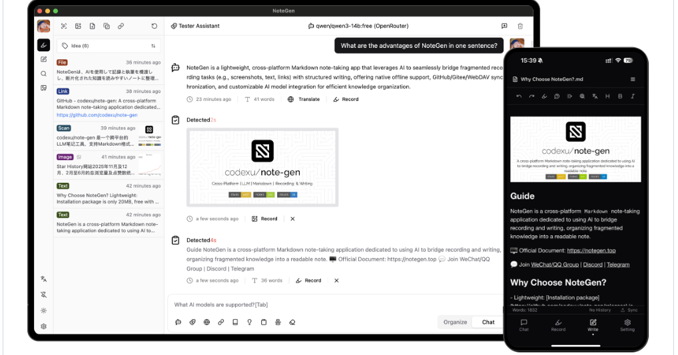678x355 pixels.
Task: Select the Text record 'Why Choose NoteGen?'
Action: [x=109, y=193]
